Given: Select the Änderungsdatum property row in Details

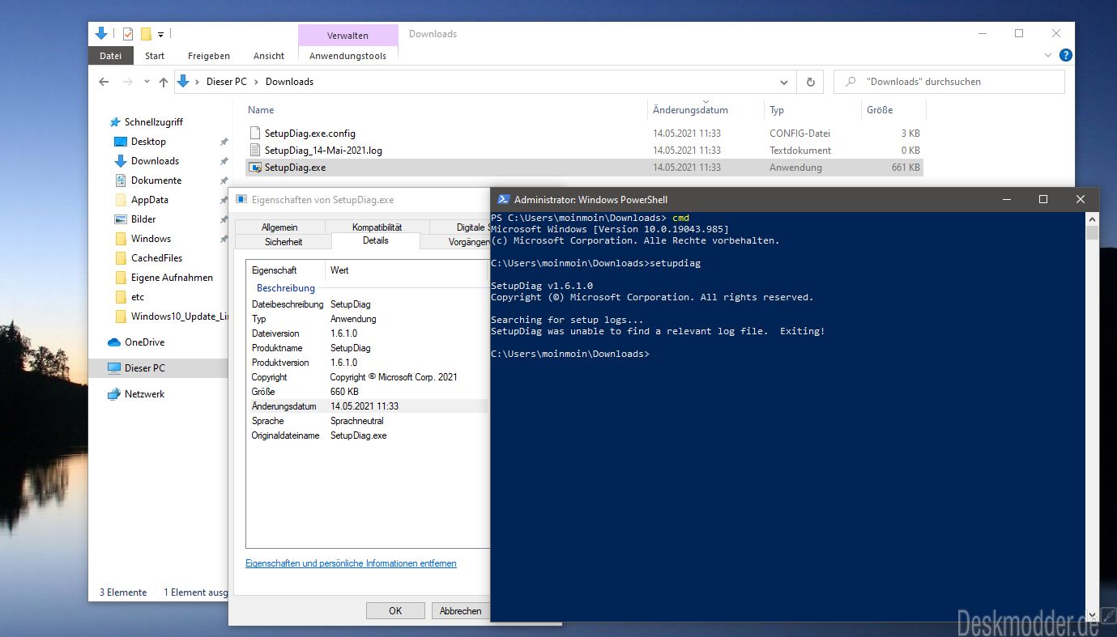Looking at the screenshot, I should pyautogui.click(x=367, y=406).
